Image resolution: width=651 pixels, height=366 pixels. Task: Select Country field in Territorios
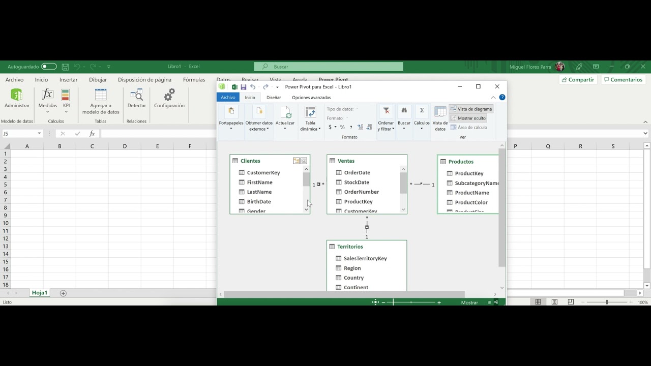pos(353,278)
